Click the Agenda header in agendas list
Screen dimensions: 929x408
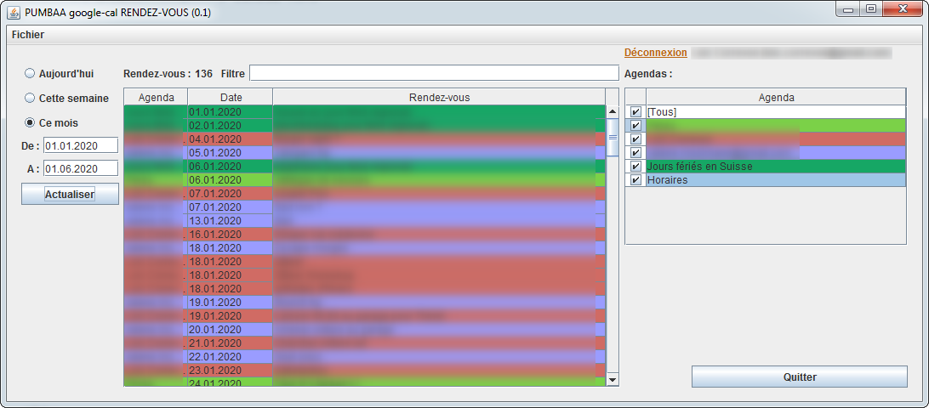point(776,97)
